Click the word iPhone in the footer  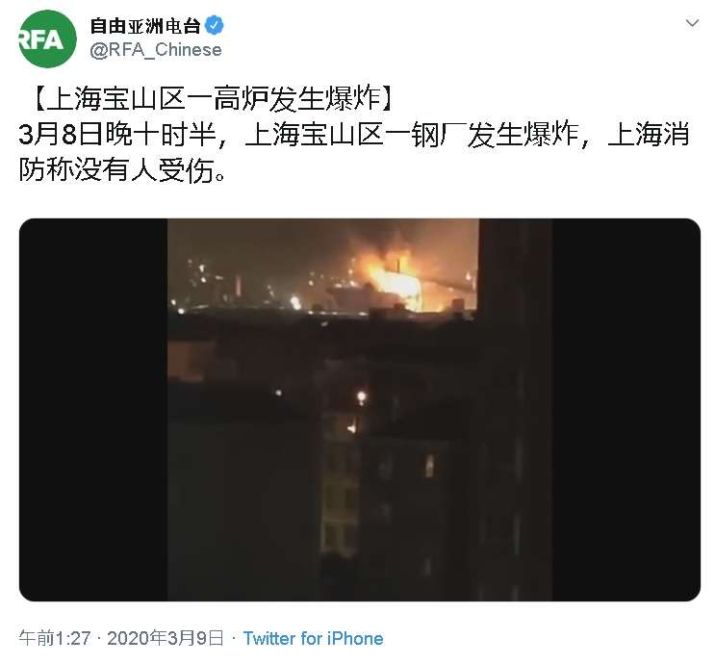355,638
